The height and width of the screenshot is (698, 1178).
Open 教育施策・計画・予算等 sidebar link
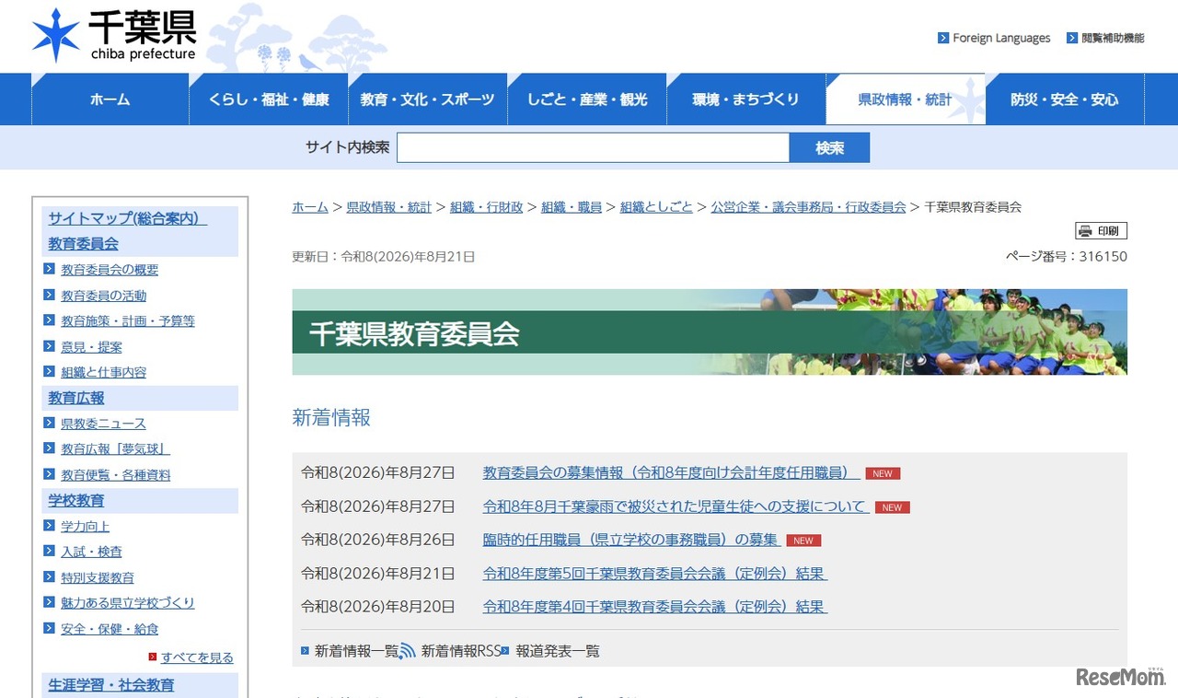coord(128,321)
